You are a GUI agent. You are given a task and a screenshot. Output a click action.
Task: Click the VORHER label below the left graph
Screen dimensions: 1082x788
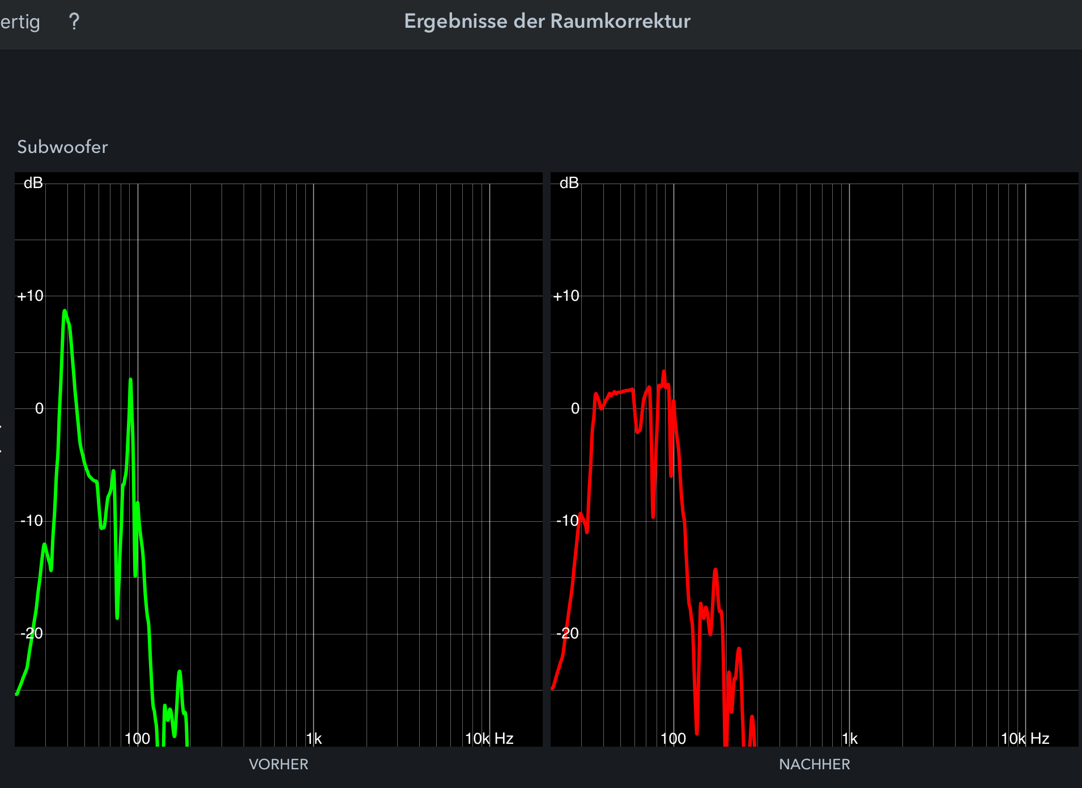[x=278, y=764]
